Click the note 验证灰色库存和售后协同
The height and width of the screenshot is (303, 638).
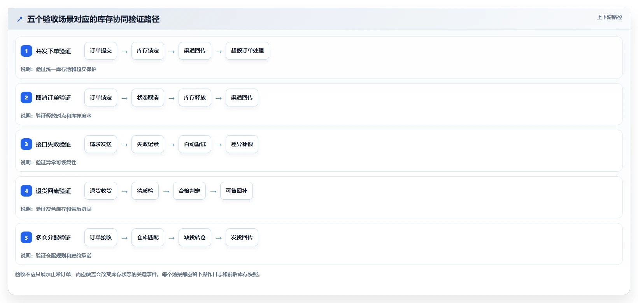coord(64,209)
